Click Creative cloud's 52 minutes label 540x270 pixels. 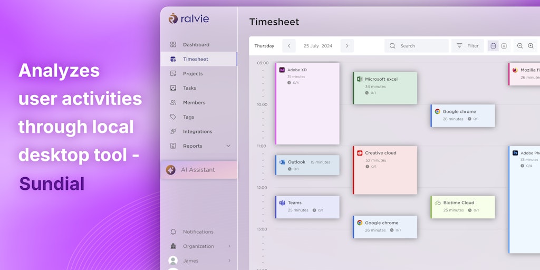pyautogui.click(x=375, y=160)
